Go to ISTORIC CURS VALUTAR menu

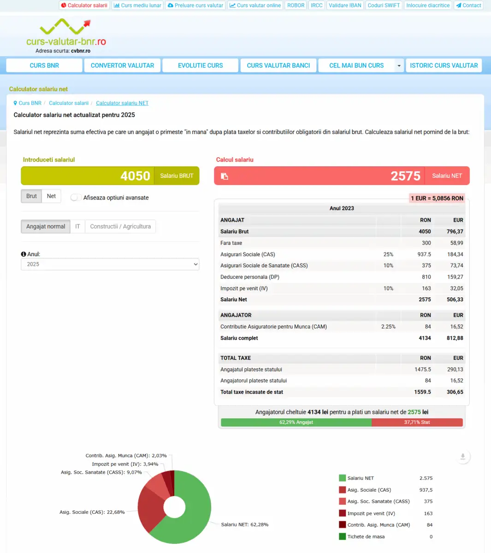pos(444,65)
